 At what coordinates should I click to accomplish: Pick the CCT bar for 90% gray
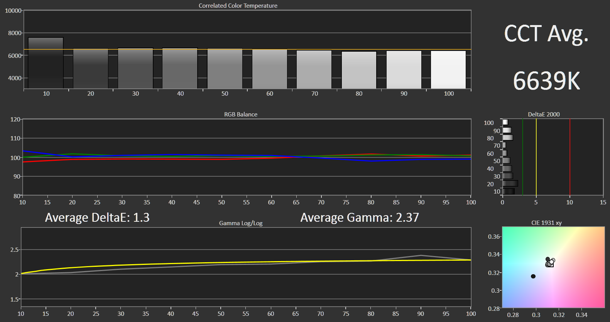tap(404, 70)
